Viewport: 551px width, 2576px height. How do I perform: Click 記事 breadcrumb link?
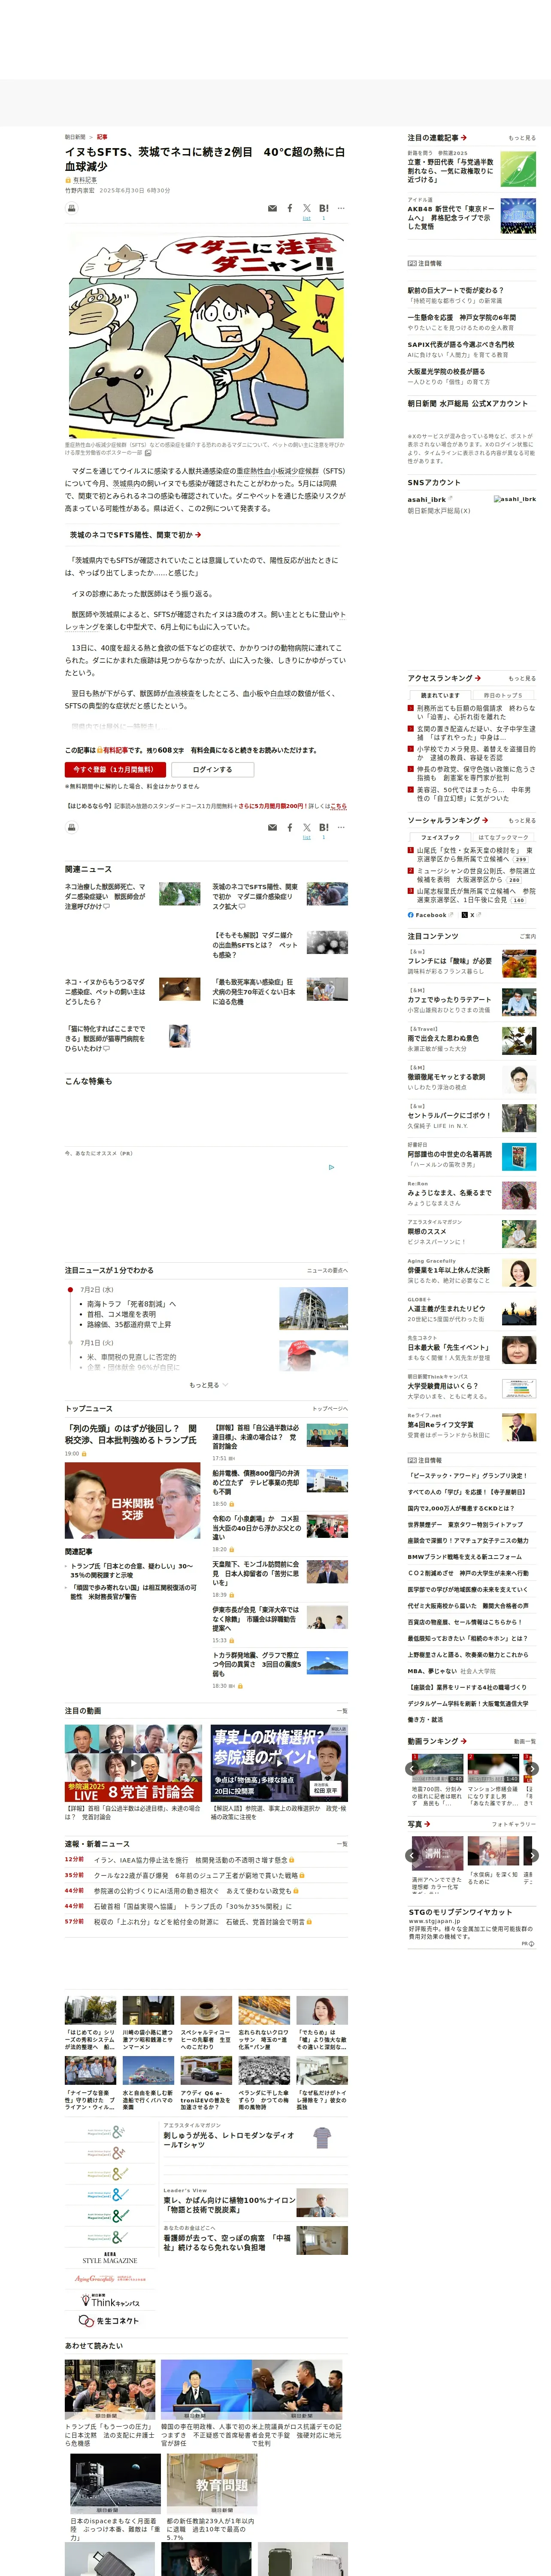(x=102, y=137)
